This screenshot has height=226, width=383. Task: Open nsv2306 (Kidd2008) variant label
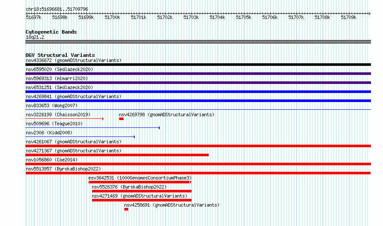(x=49, y=133)
